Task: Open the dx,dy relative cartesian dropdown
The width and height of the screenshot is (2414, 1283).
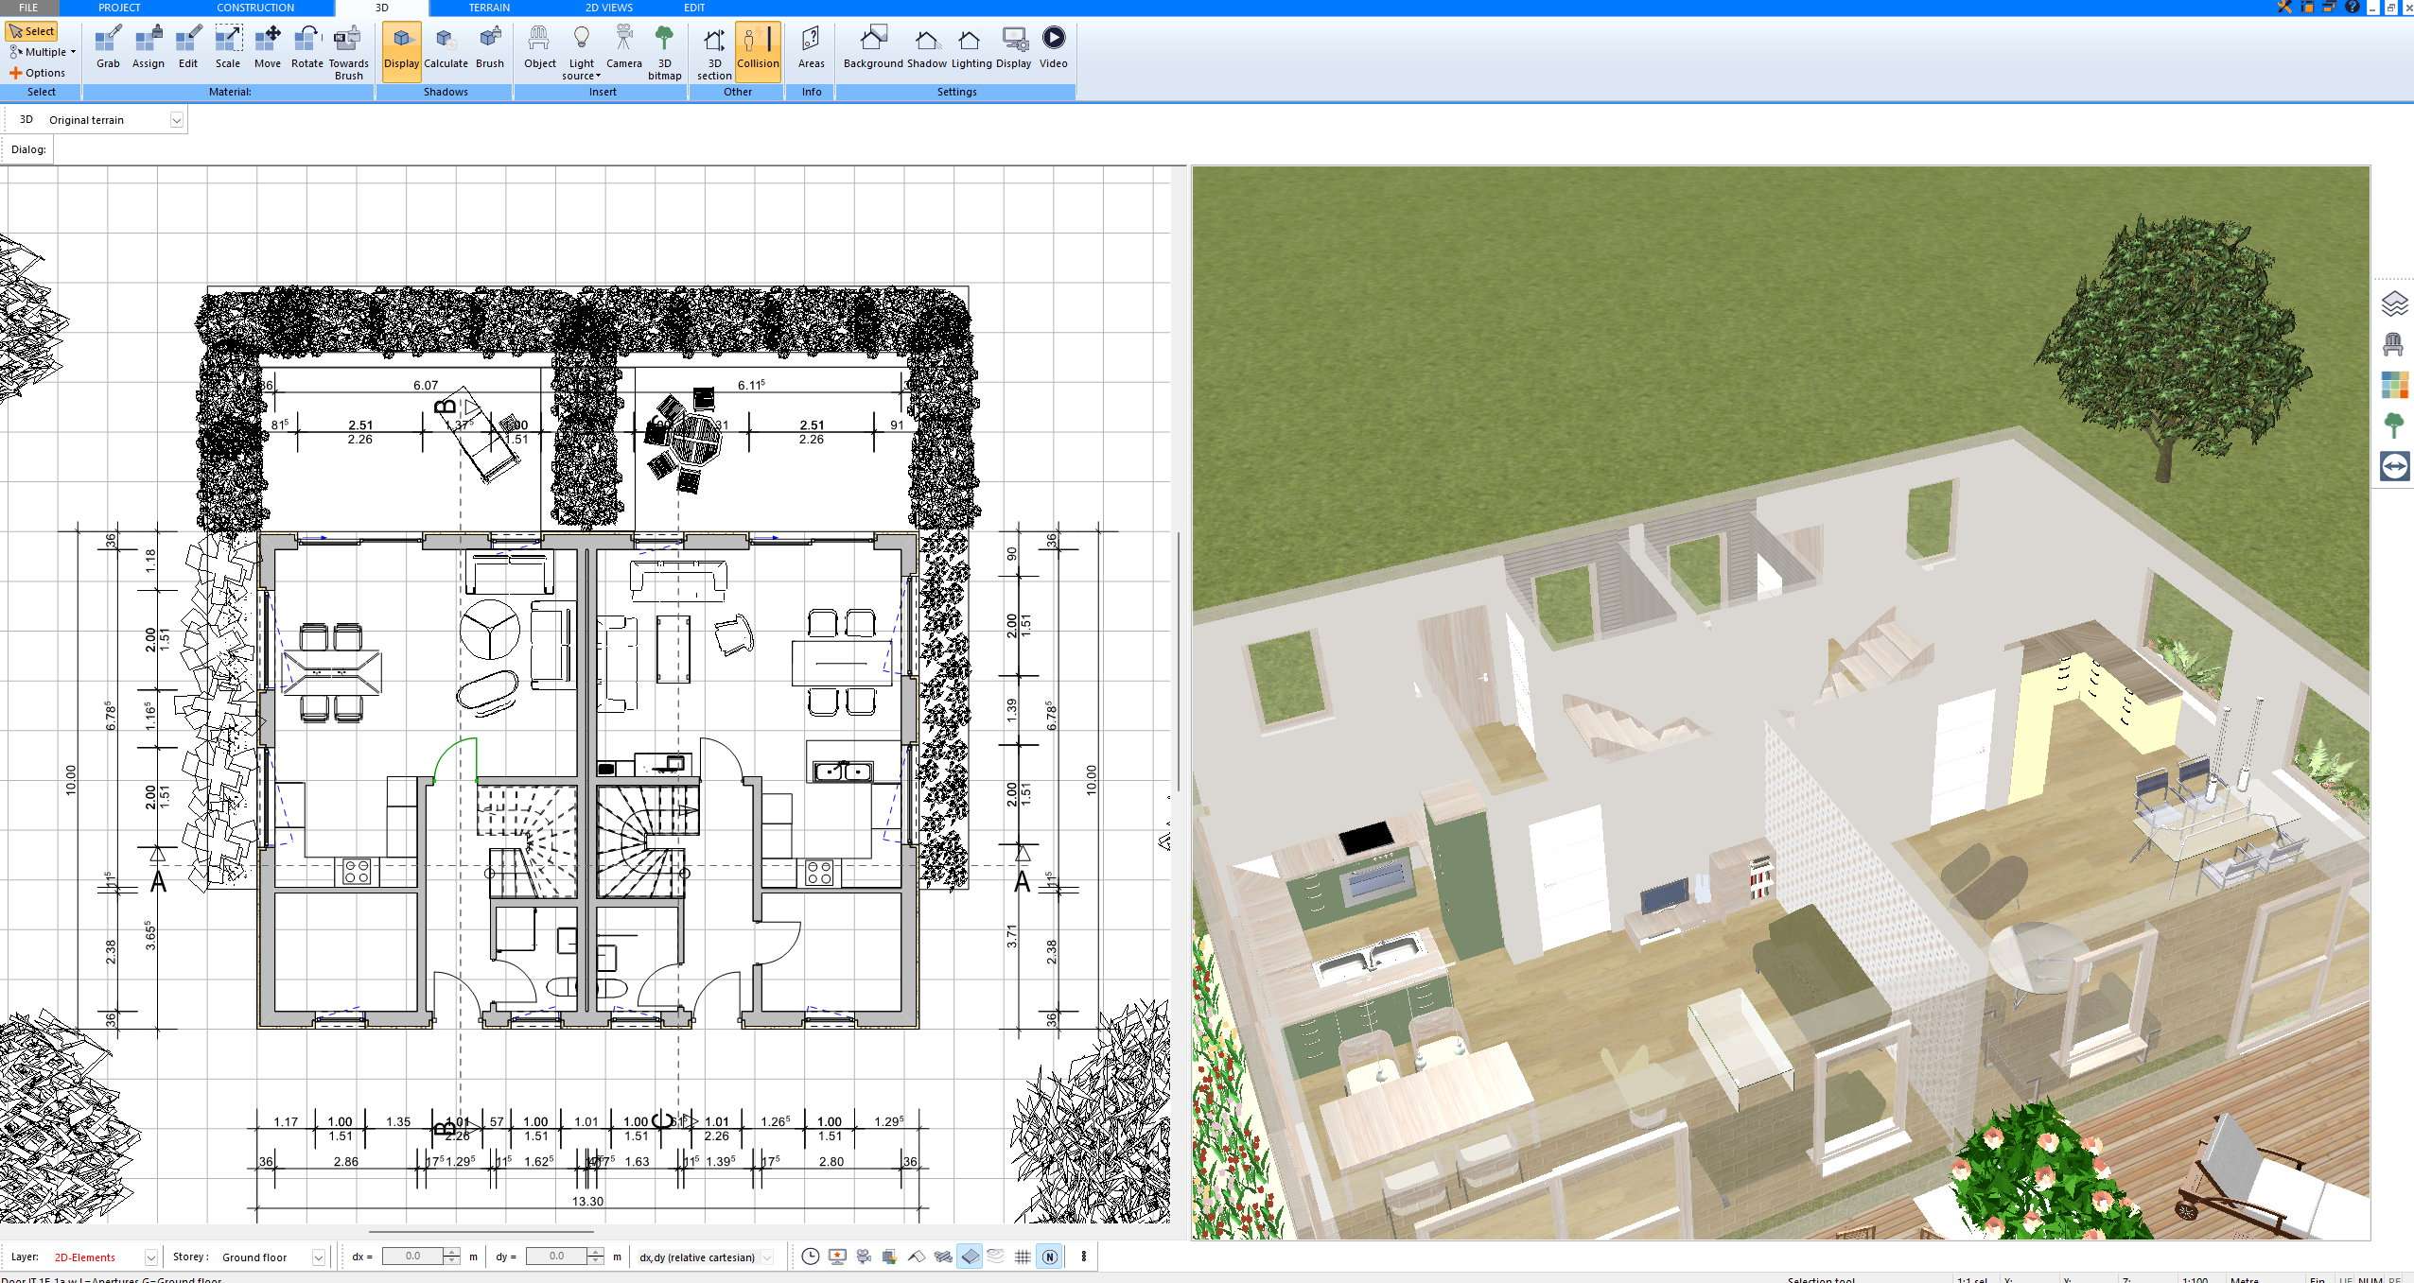Action: pos(767,1257)
